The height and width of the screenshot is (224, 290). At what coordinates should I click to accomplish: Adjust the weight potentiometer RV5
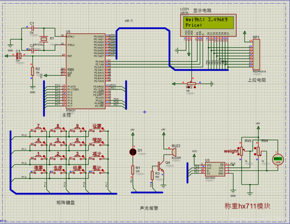click(242, 151)
